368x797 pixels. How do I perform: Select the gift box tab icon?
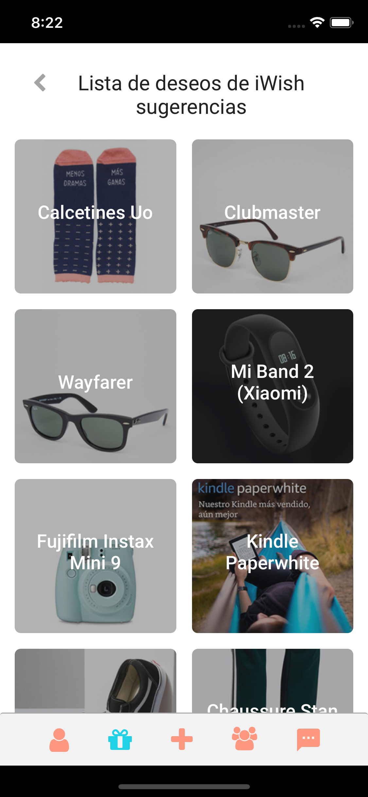click(120, 739)
